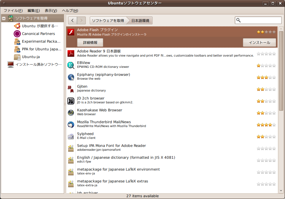Click the インストール button

tap(259, 42)
